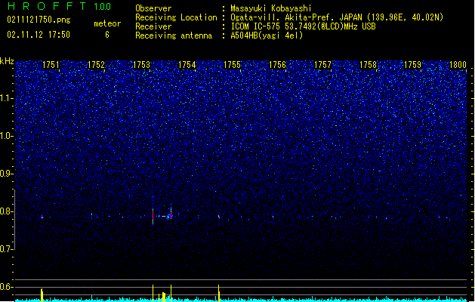Click the meteor echo near 1751

pyautogui.click(x=42, y=217)
